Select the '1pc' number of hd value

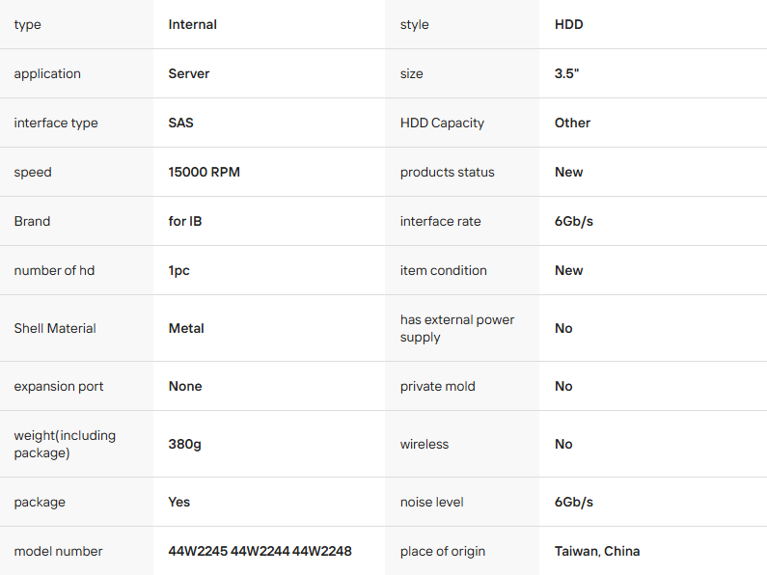click(178, 270)
